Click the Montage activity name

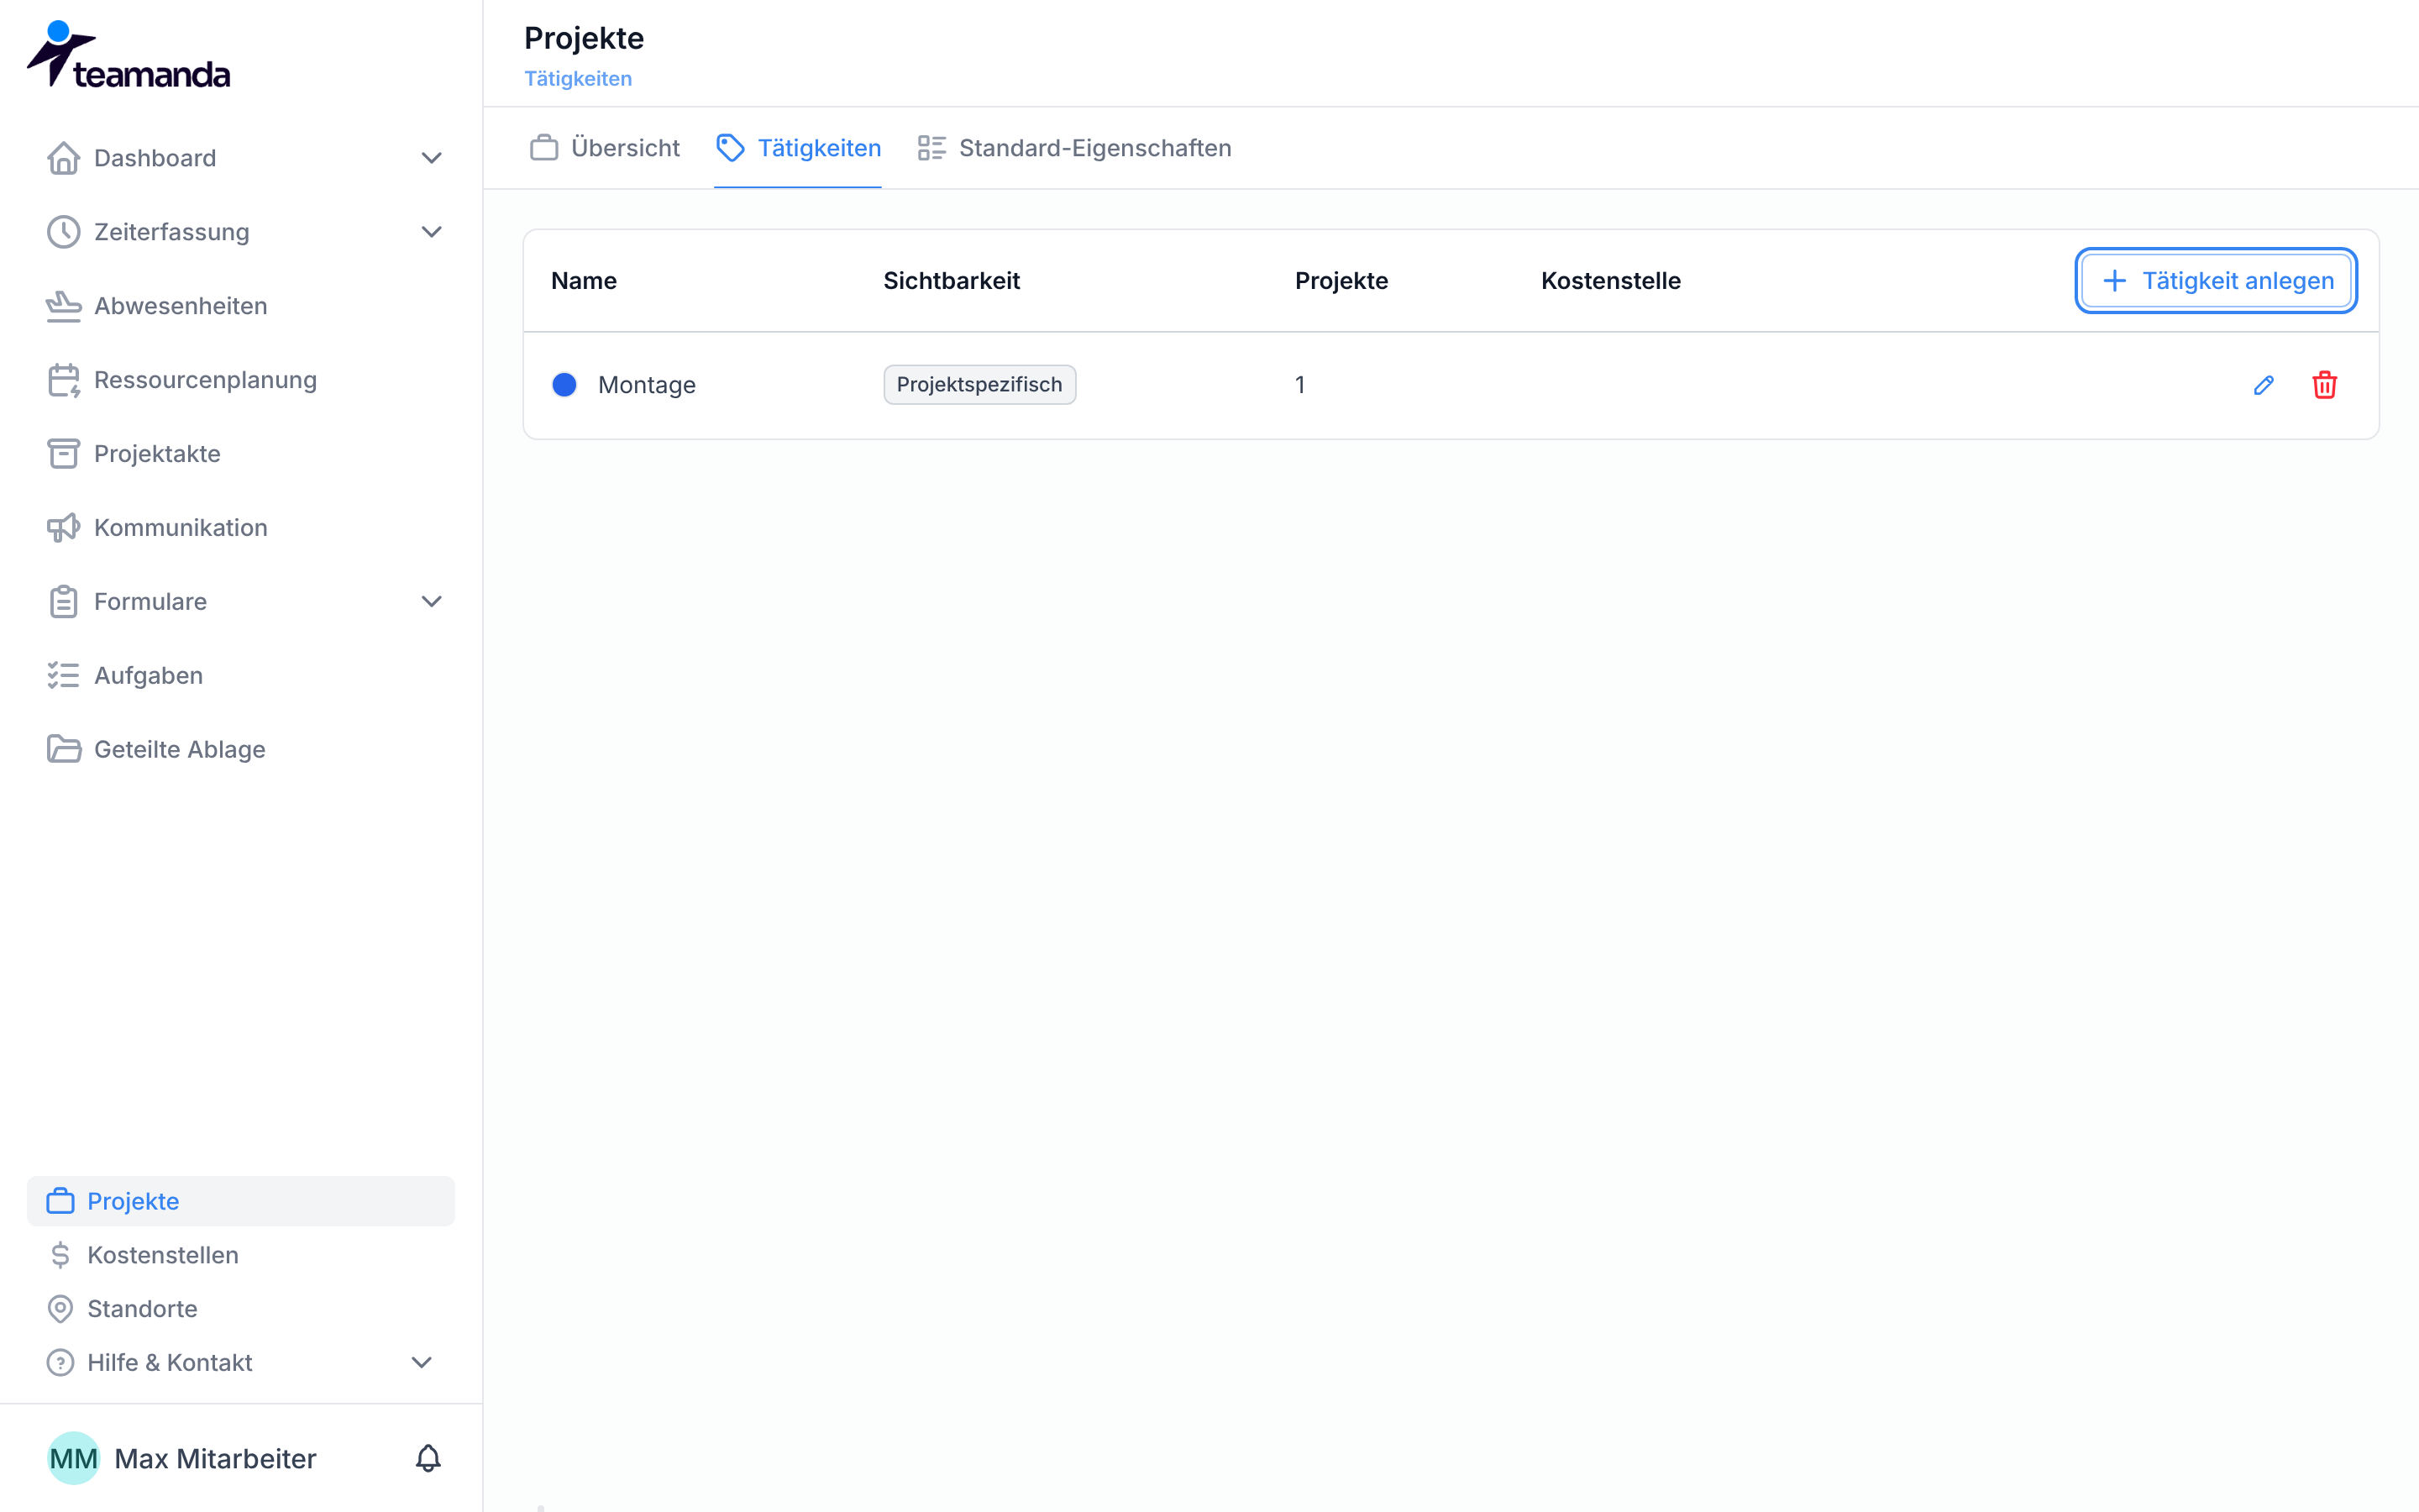647,385
